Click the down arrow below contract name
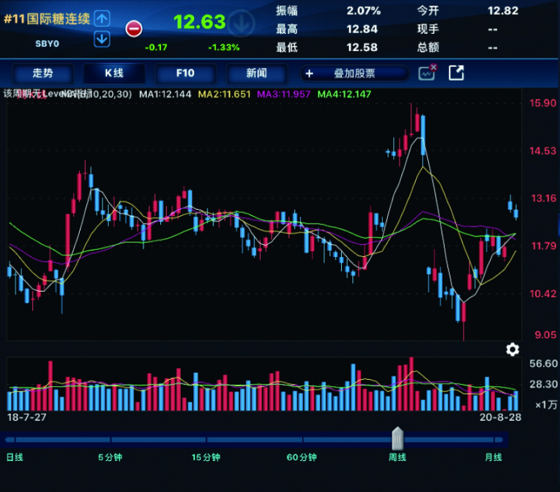This screenshot has height=492, width=560. [x=102, y=39]
